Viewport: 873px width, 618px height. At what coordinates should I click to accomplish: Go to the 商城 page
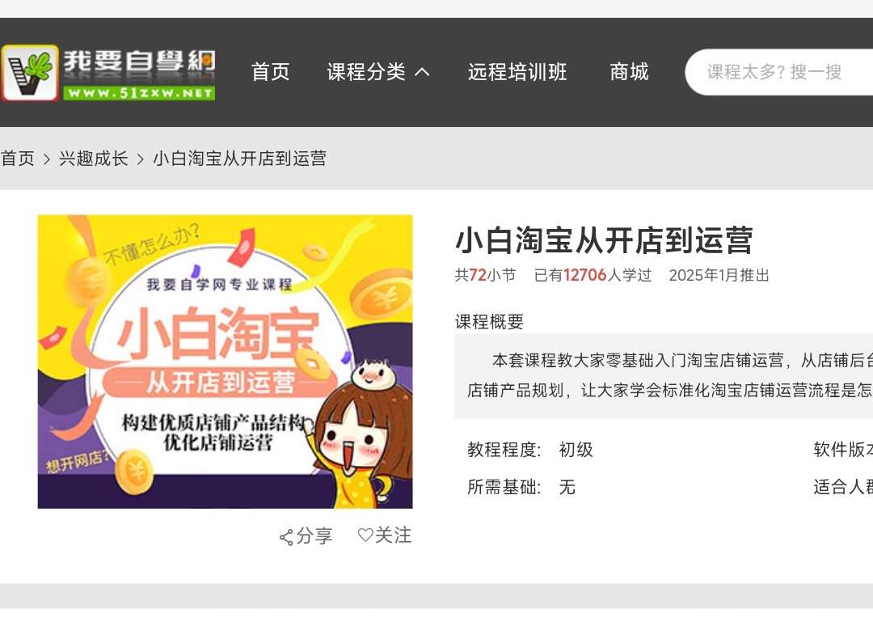[x=629, y=72]
